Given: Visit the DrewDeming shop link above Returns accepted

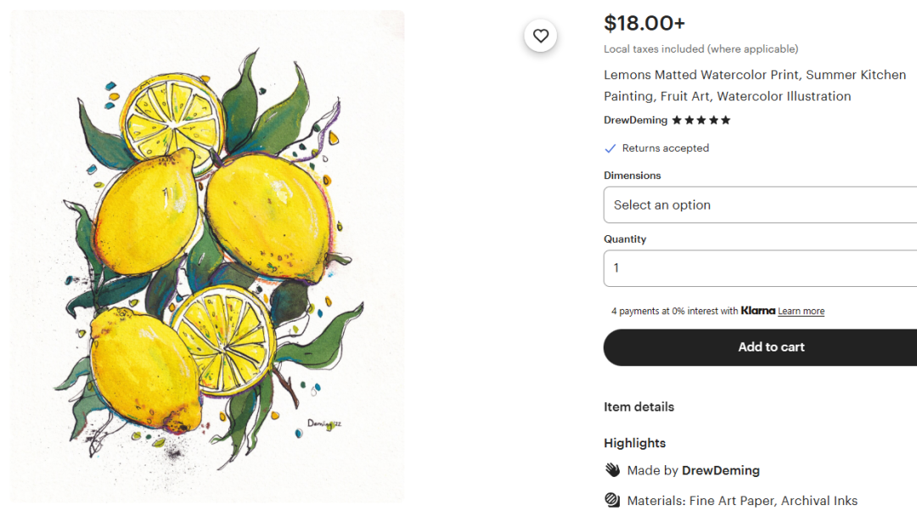Looking at the screenshot, I should click(635, 121).
